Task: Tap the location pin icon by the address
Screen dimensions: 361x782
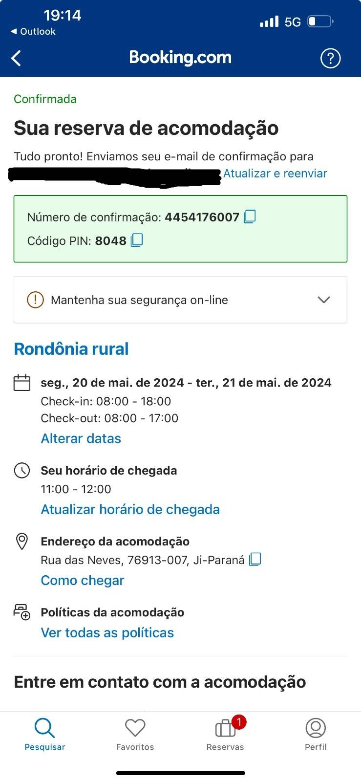Action: 22,542
